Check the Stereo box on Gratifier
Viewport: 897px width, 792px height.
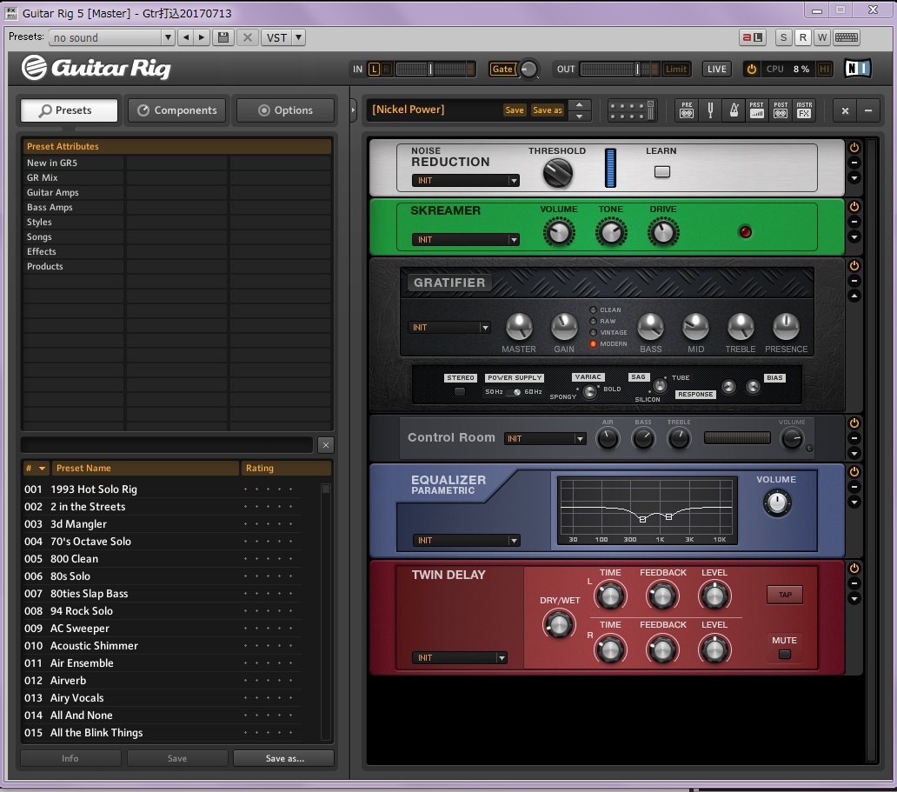[460, 392]
